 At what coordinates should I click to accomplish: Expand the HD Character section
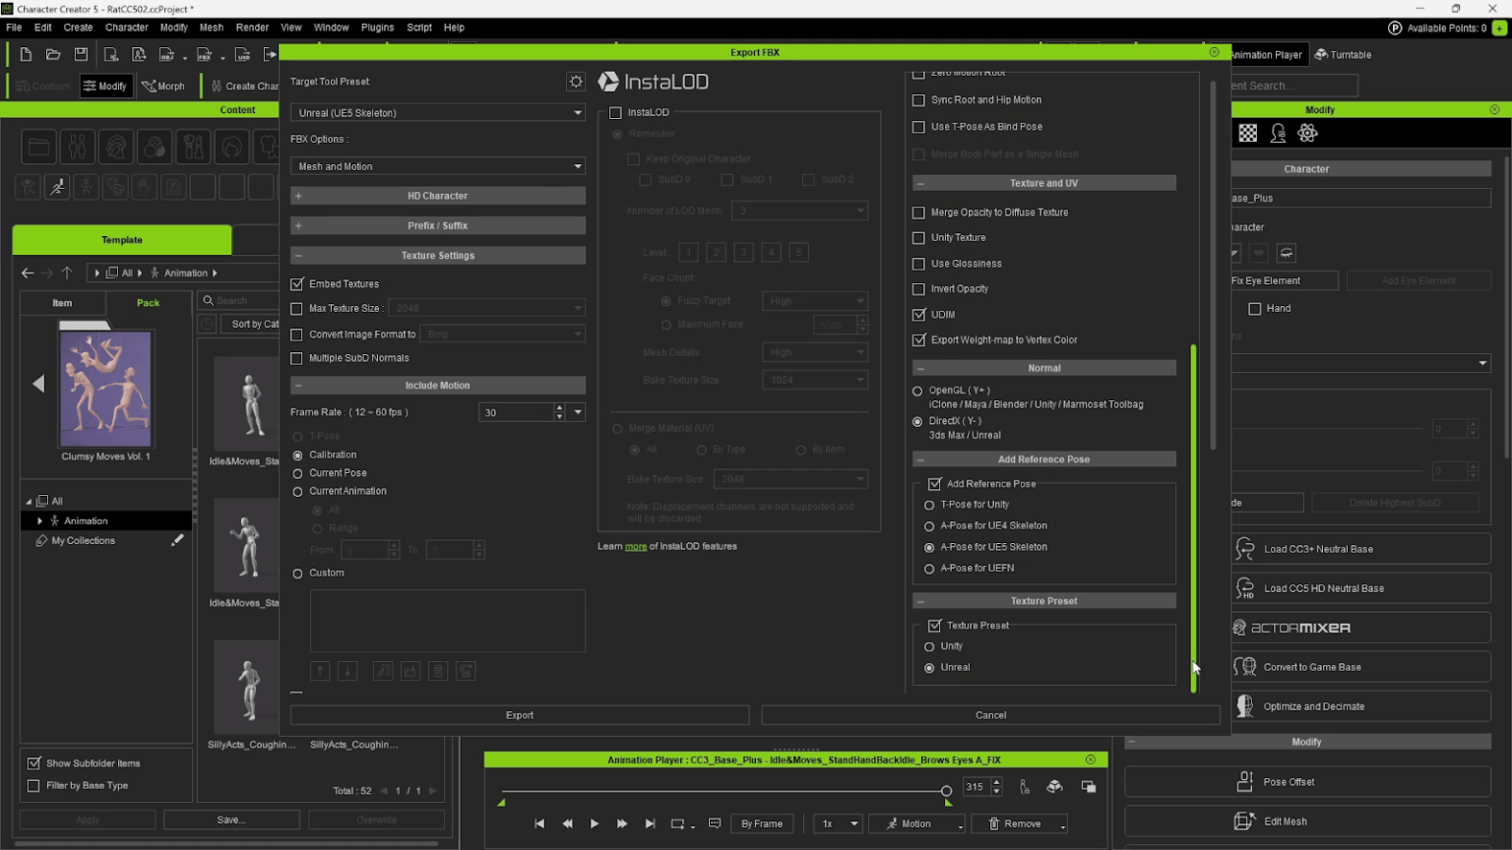tap(438, 196)
